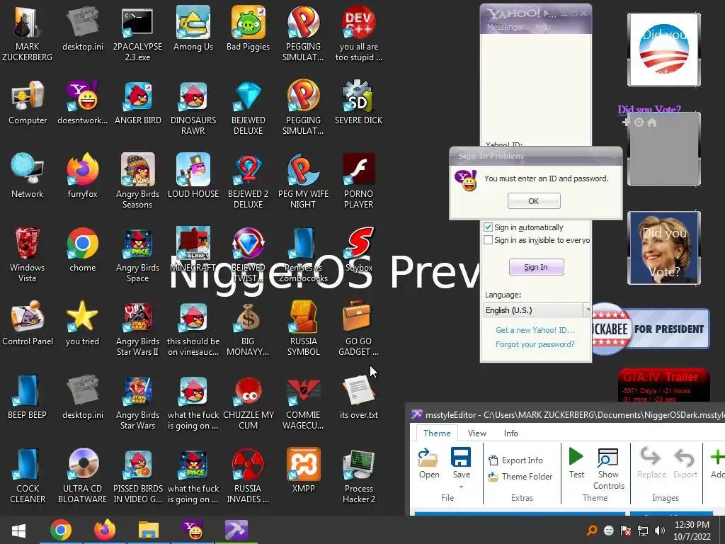This screenshot has width=725, height=544.
Task: Click the GTA:IV Trailer countdown gadget
Action: [663, 385]
